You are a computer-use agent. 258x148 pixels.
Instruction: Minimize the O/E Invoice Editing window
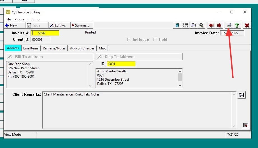pyautogui.click(x=219, y=12)
